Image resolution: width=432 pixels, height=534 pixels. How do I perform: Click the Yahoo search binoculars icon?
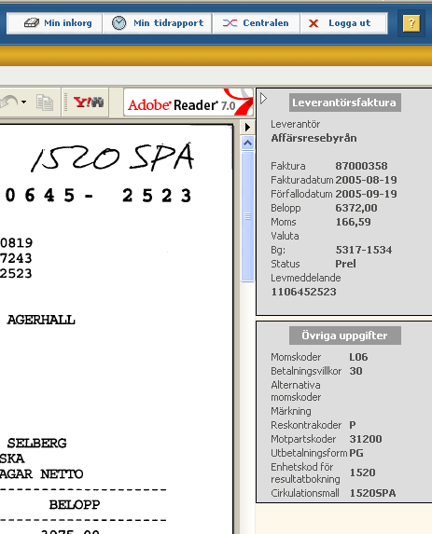click(x=89, y=103)
